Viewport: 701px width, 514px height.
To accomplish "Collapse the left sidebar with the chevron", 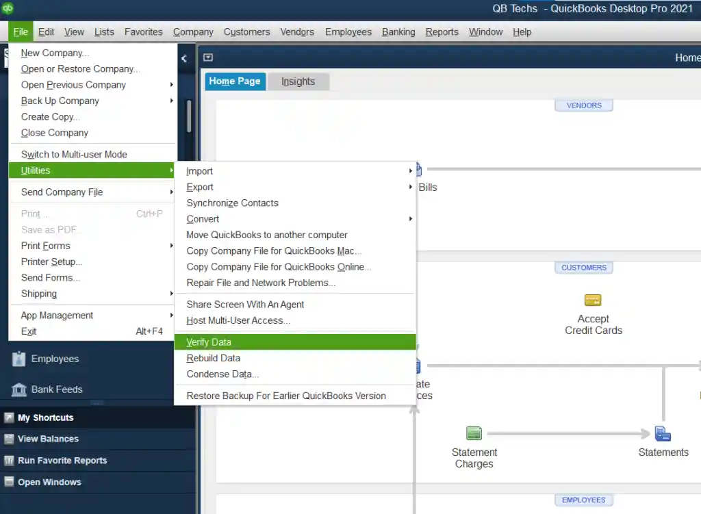I will pyautogui.click(x=184, y=58).
